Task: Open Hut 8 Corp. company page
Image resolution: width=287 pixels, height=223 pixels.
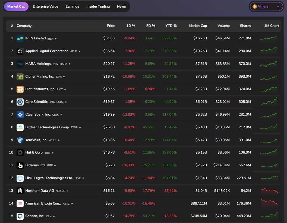Action: click(x=34, y=152)
